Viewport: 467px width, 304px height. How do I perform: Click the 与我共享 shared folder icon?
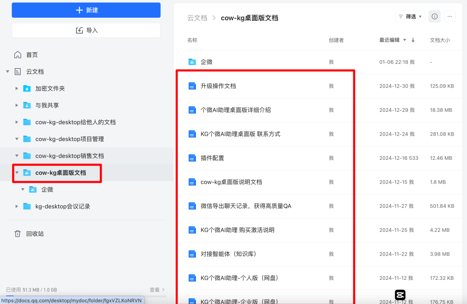pos(27,105)
